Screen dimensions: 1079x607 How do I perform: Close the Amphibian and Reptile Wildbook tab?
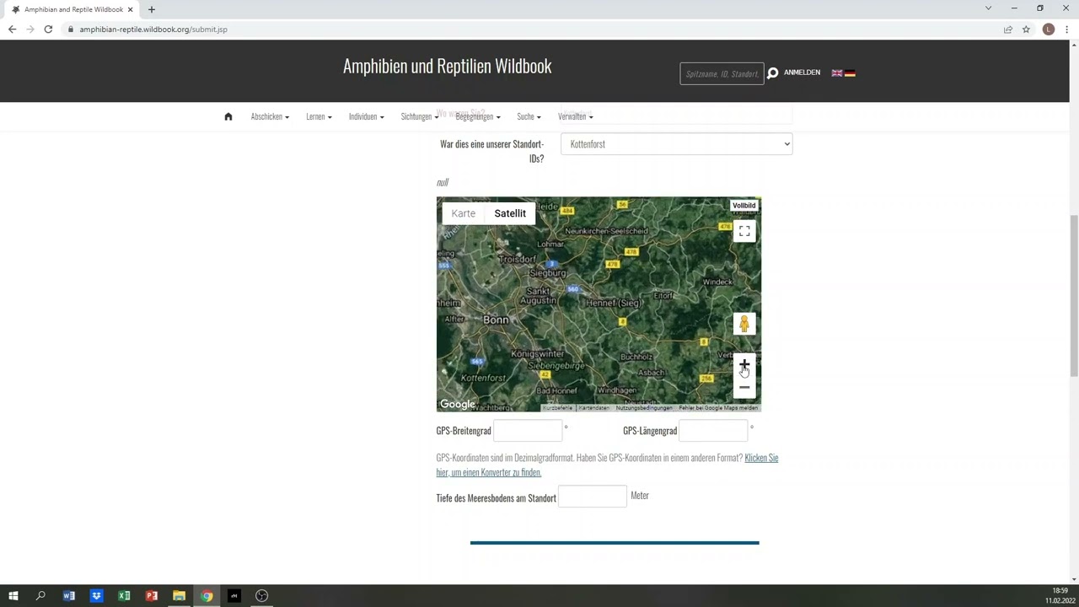(131, 9)
